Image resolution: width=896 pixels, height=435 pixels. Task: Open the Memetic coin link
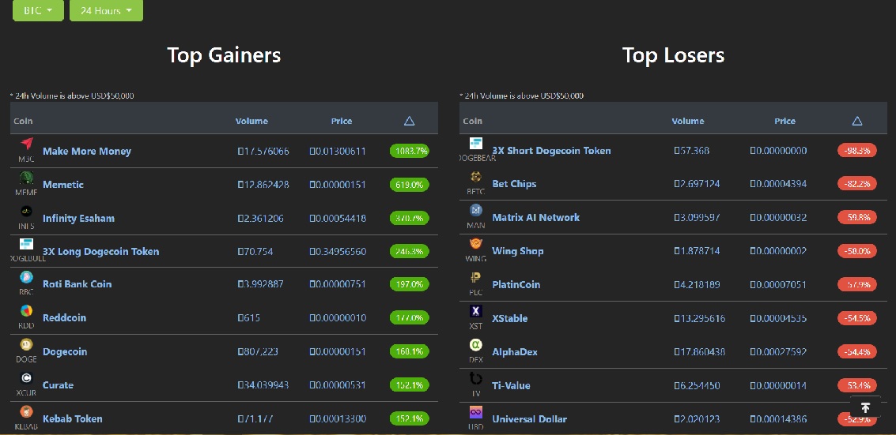63,185
